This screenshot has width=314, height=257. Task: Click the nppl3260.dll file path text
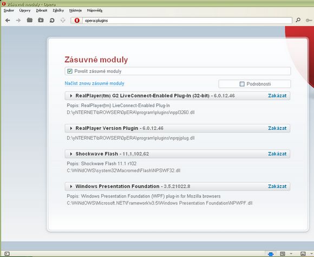point(130,113)
